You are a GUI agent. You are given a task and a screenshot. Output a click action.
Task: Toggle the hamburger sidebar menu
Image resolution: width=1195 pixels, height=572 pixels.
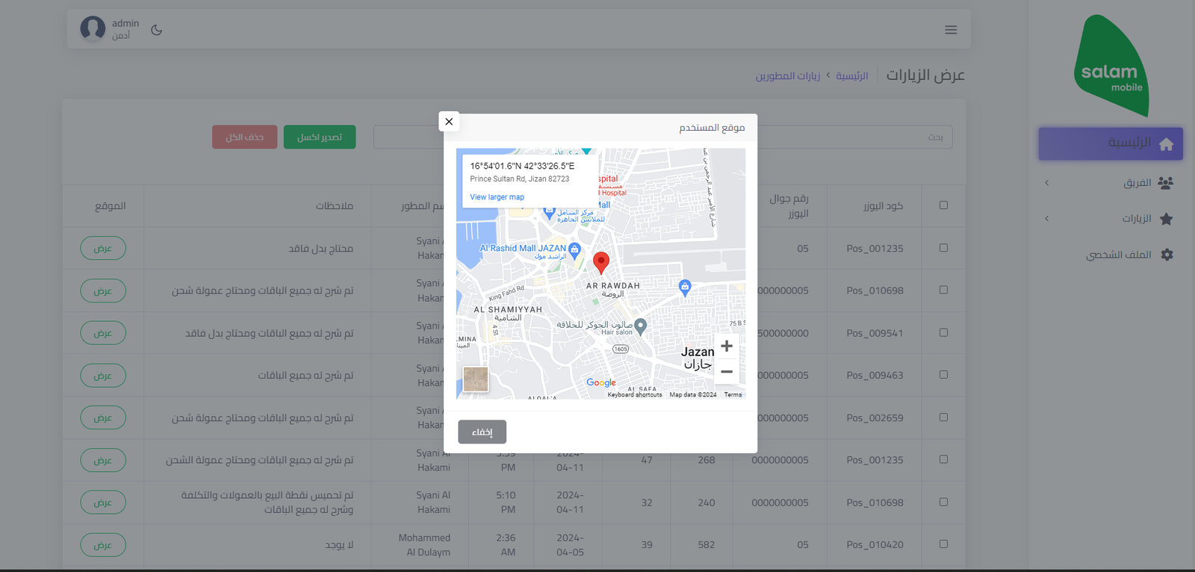[951, 30]
